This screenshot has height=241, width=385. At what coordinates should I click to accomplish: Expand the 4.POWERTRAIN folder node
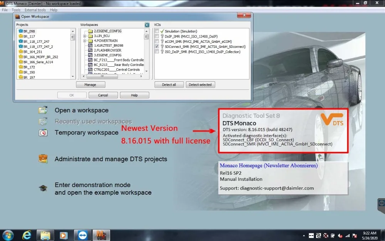click(85, 41)
